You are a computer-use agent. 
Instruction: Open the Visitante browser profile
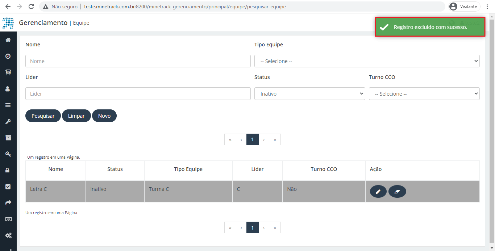(x=464, y=7)
